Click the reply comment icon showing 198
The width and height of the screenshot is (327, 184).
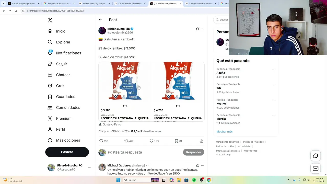(101, 141)
